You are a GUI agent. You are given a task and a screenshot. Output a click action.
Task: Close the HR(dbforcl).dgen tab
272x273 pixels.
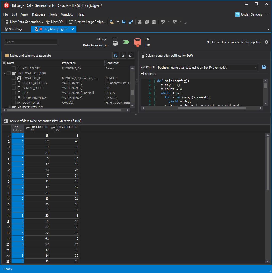coord(73,29)
